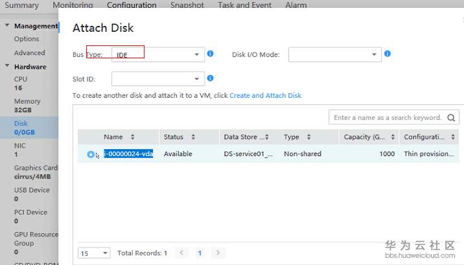Open the Slot ID dropdown
The height and width of the screenshot is (265, 464).
197,79
